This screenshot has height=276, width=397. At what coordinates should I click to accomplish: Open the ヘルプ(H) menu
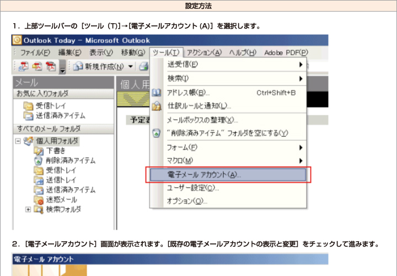(x=243, y=52)
